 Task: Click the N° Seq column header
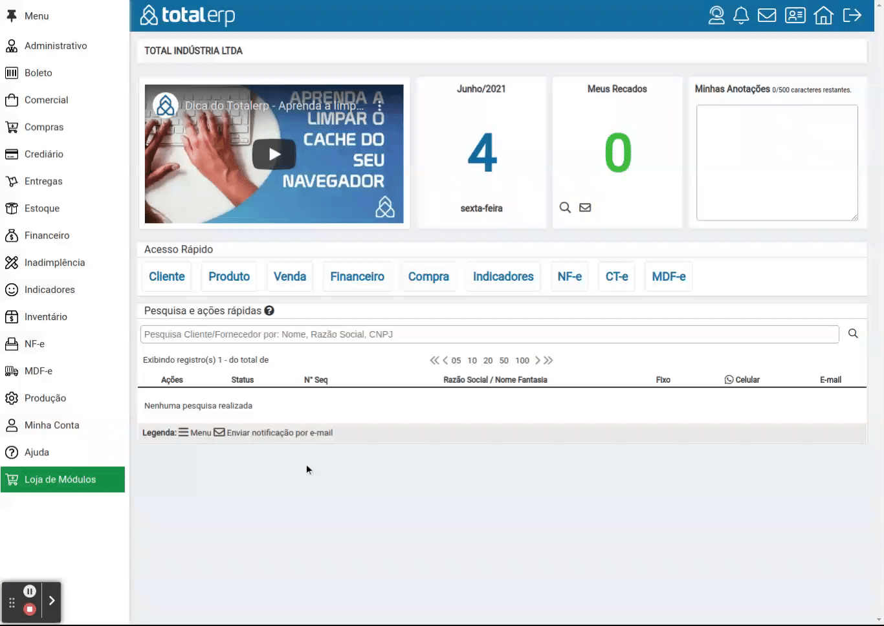click(316, 380)
